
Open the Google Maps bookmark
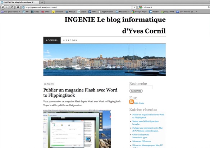(139, 12)
